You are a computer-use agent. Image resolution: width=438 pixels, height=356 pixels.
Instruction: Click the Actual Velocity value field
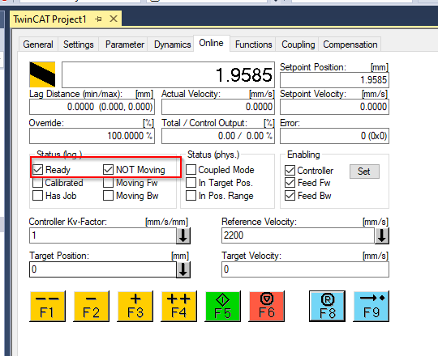pos(218,107)
